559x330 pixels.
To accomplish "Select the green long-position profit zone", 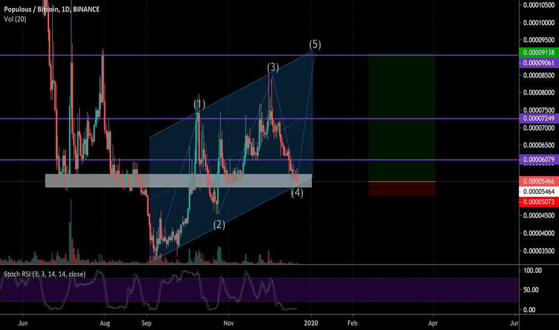I will tap(402, 118).
